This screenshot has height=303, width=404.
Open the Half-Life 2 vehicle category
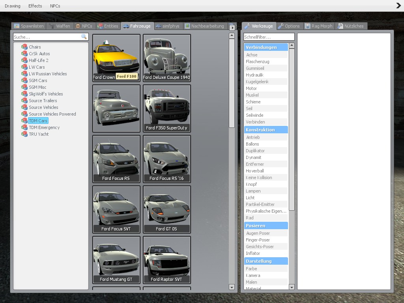(38, 60)
